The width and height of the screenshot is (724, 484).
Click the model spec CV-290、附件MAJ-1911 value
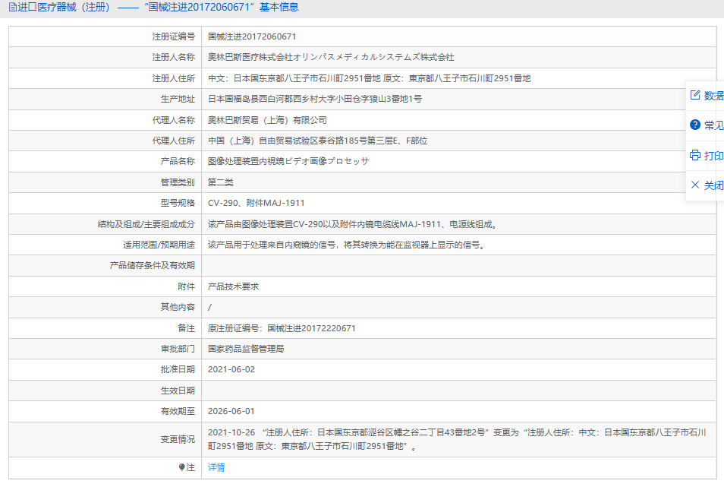click(x=257, y=203)
